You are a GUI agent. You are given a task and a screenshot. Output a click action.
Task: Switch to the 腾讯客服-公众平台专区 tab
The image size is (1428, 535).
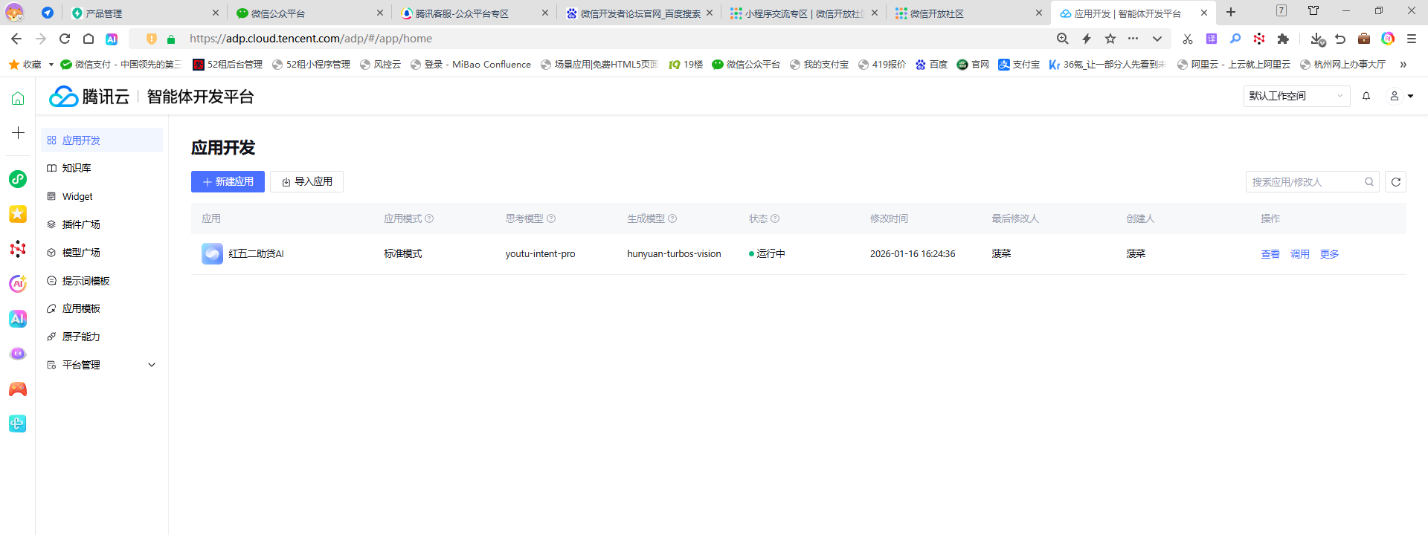pos(475,13)
